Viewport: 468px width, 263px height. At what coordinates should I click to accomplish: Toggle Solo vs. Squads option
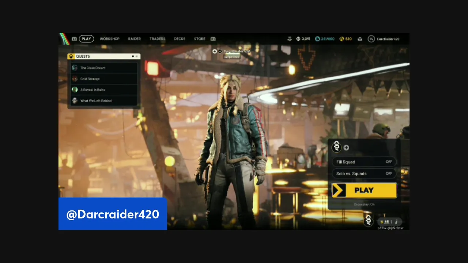click(x=364, y=174)
